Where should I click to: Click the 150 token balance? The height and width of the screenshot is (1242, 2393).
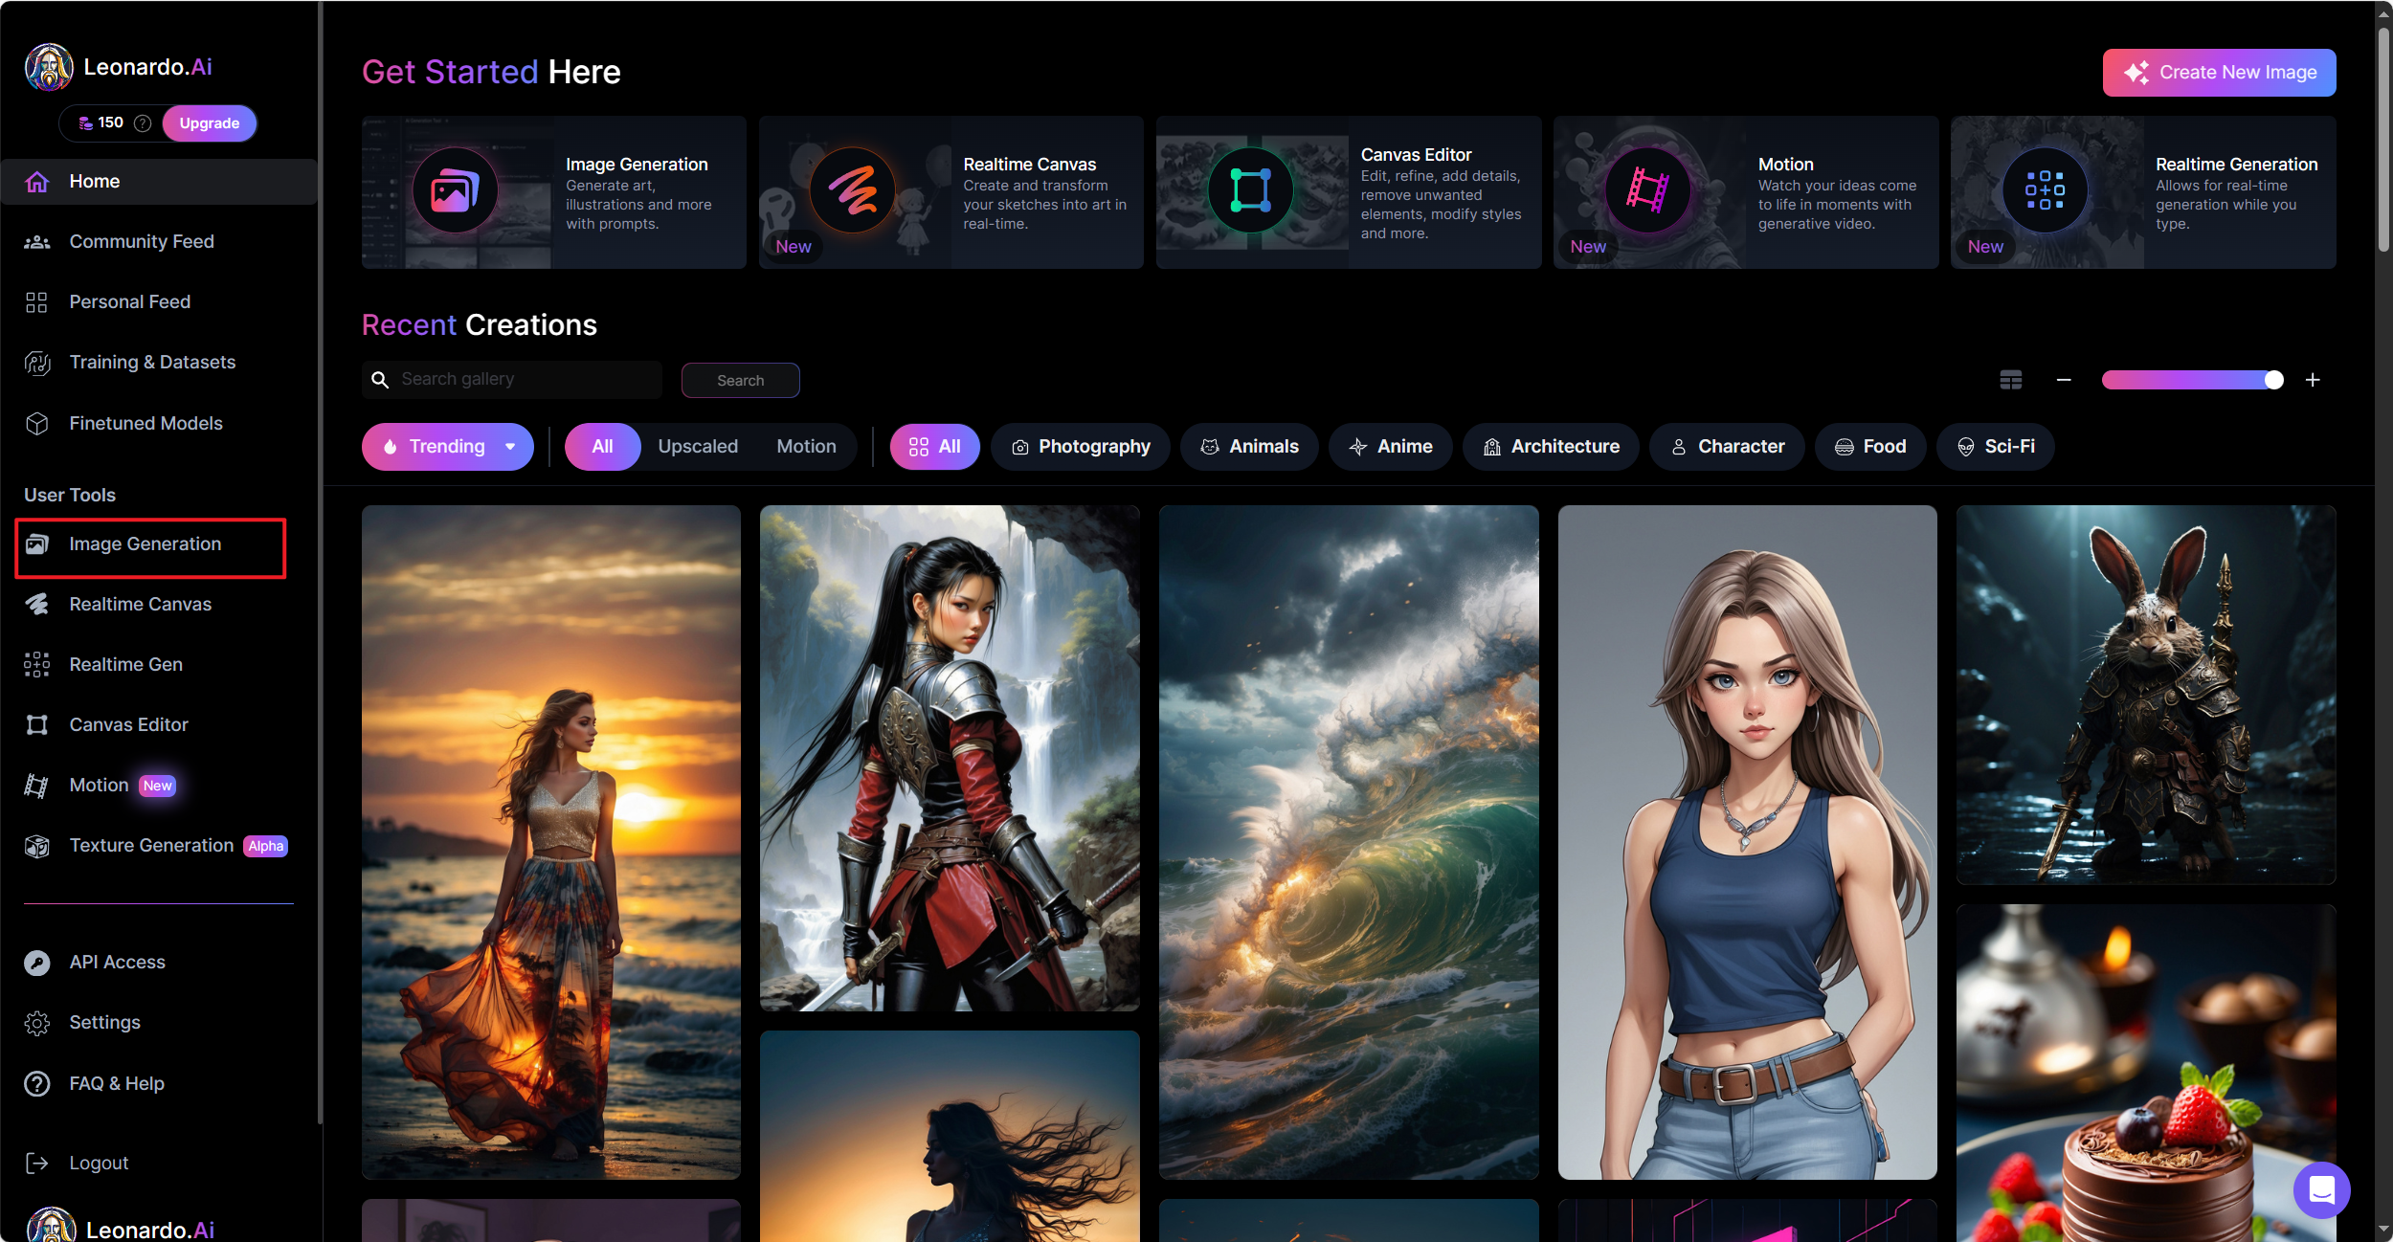[x=101, y=123]
